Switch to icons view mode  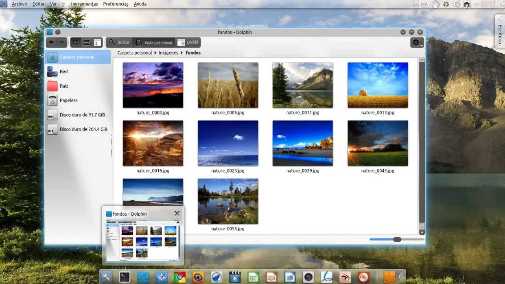76,42
